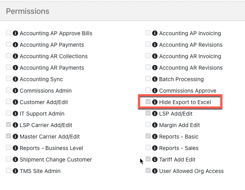
Task: Enable the Accounting AP Payments checkbox
Action: [x=9, y=44]
